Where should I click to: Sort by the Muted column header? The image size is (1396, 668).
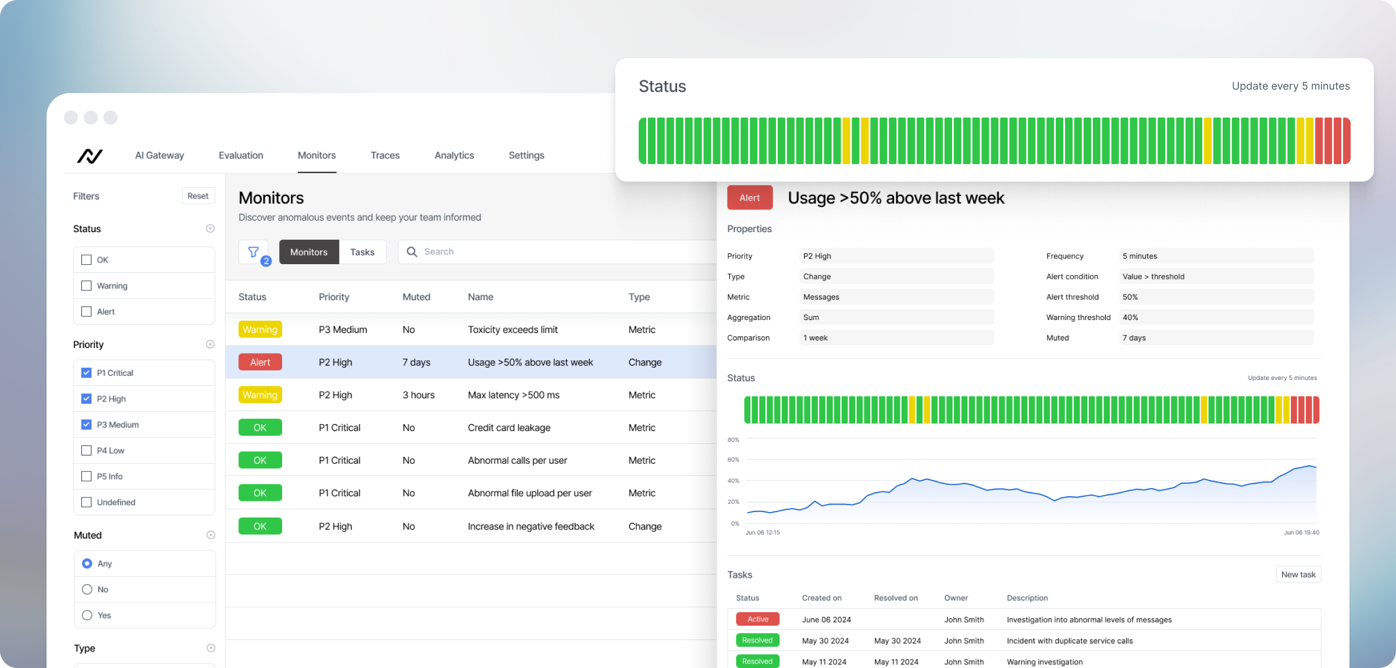pyautogui.click(x=416, y=297)
